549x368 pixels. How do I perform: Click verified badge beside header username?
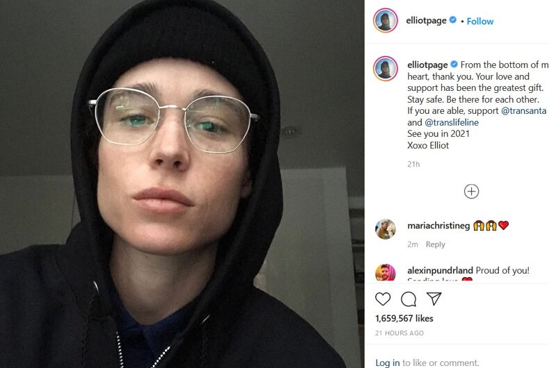(452, 20)
